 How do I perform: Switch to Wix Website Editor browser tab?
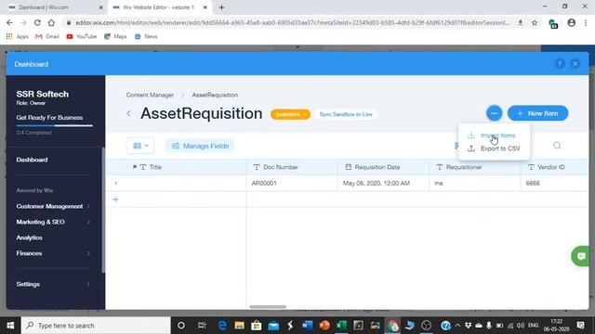159,7
